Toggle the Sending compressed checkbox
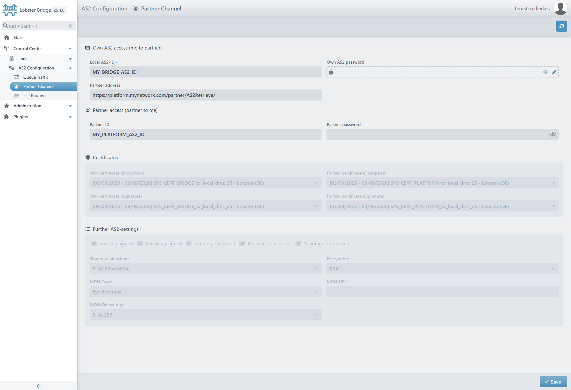 tap(298, 243)
